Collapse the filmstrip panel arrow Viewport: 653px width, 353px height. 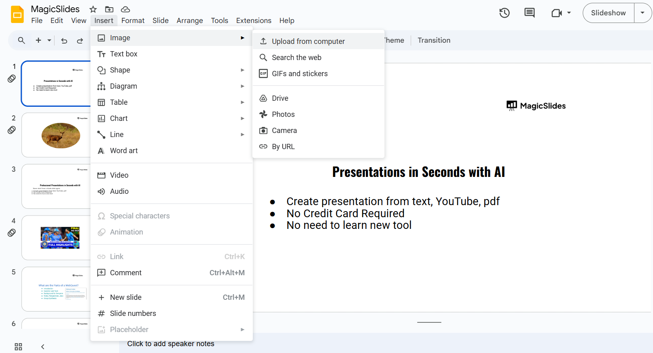pyautogui.click(x=42, y=347)
